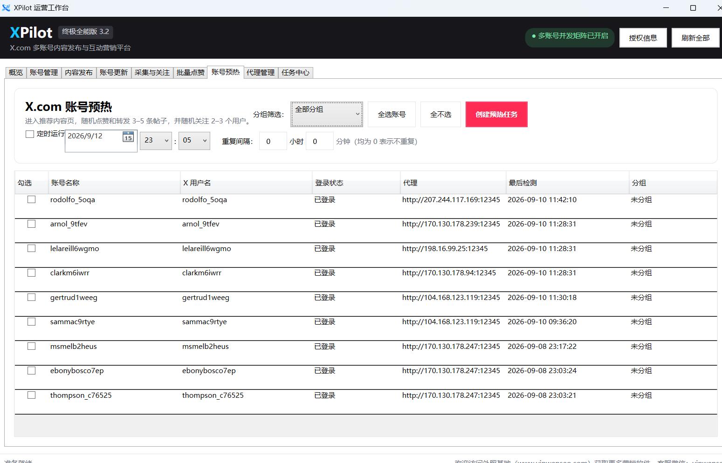The height and width of the screenshot is (463, 722).
Task: Click proxy cell http://198.16.99.25:12345
Action: tap(445, 249)
